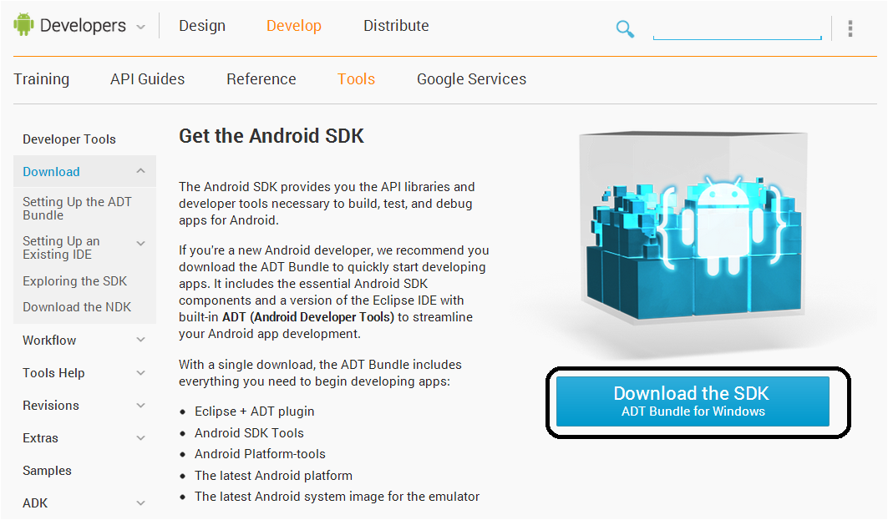Select the Training tab

[x=41, y=78]
